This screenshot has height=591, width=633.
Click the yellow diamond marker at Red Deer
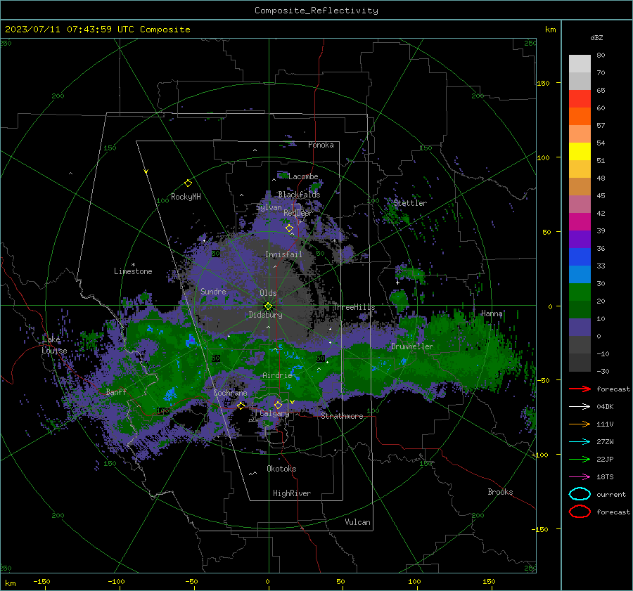pos(289,228)
